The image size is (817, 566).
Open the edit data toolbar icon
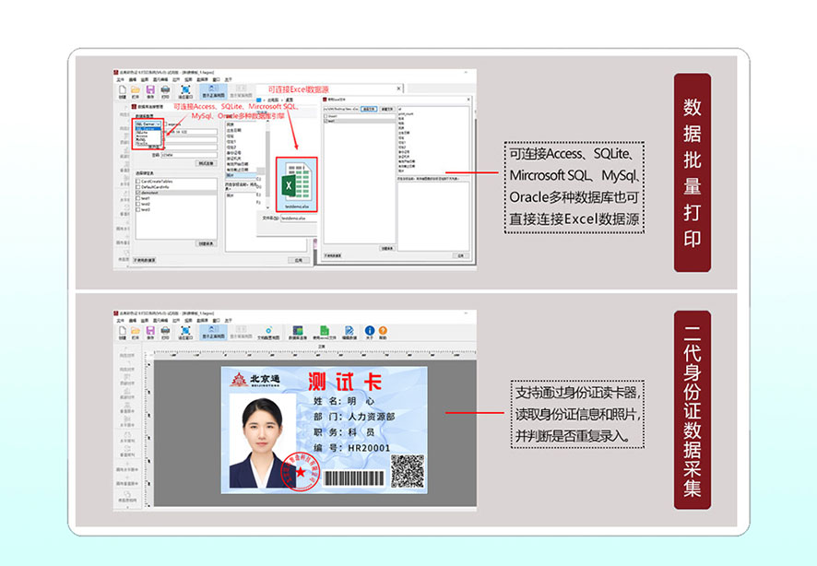point(349,332)
